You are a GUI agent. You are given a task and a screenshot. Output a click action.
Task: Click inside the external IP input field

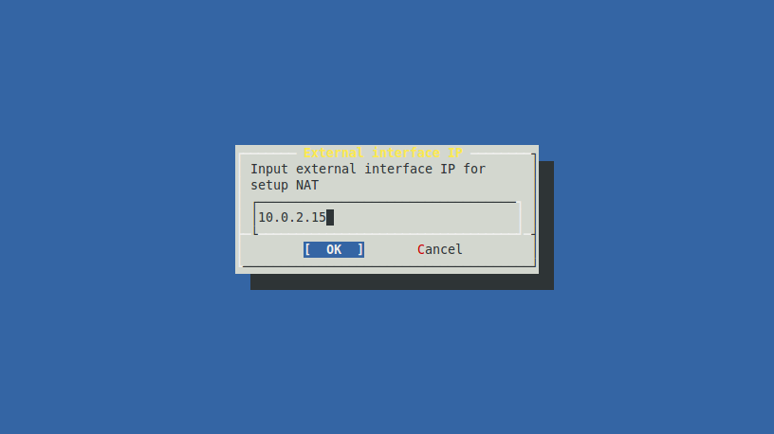tap(387, 218)
